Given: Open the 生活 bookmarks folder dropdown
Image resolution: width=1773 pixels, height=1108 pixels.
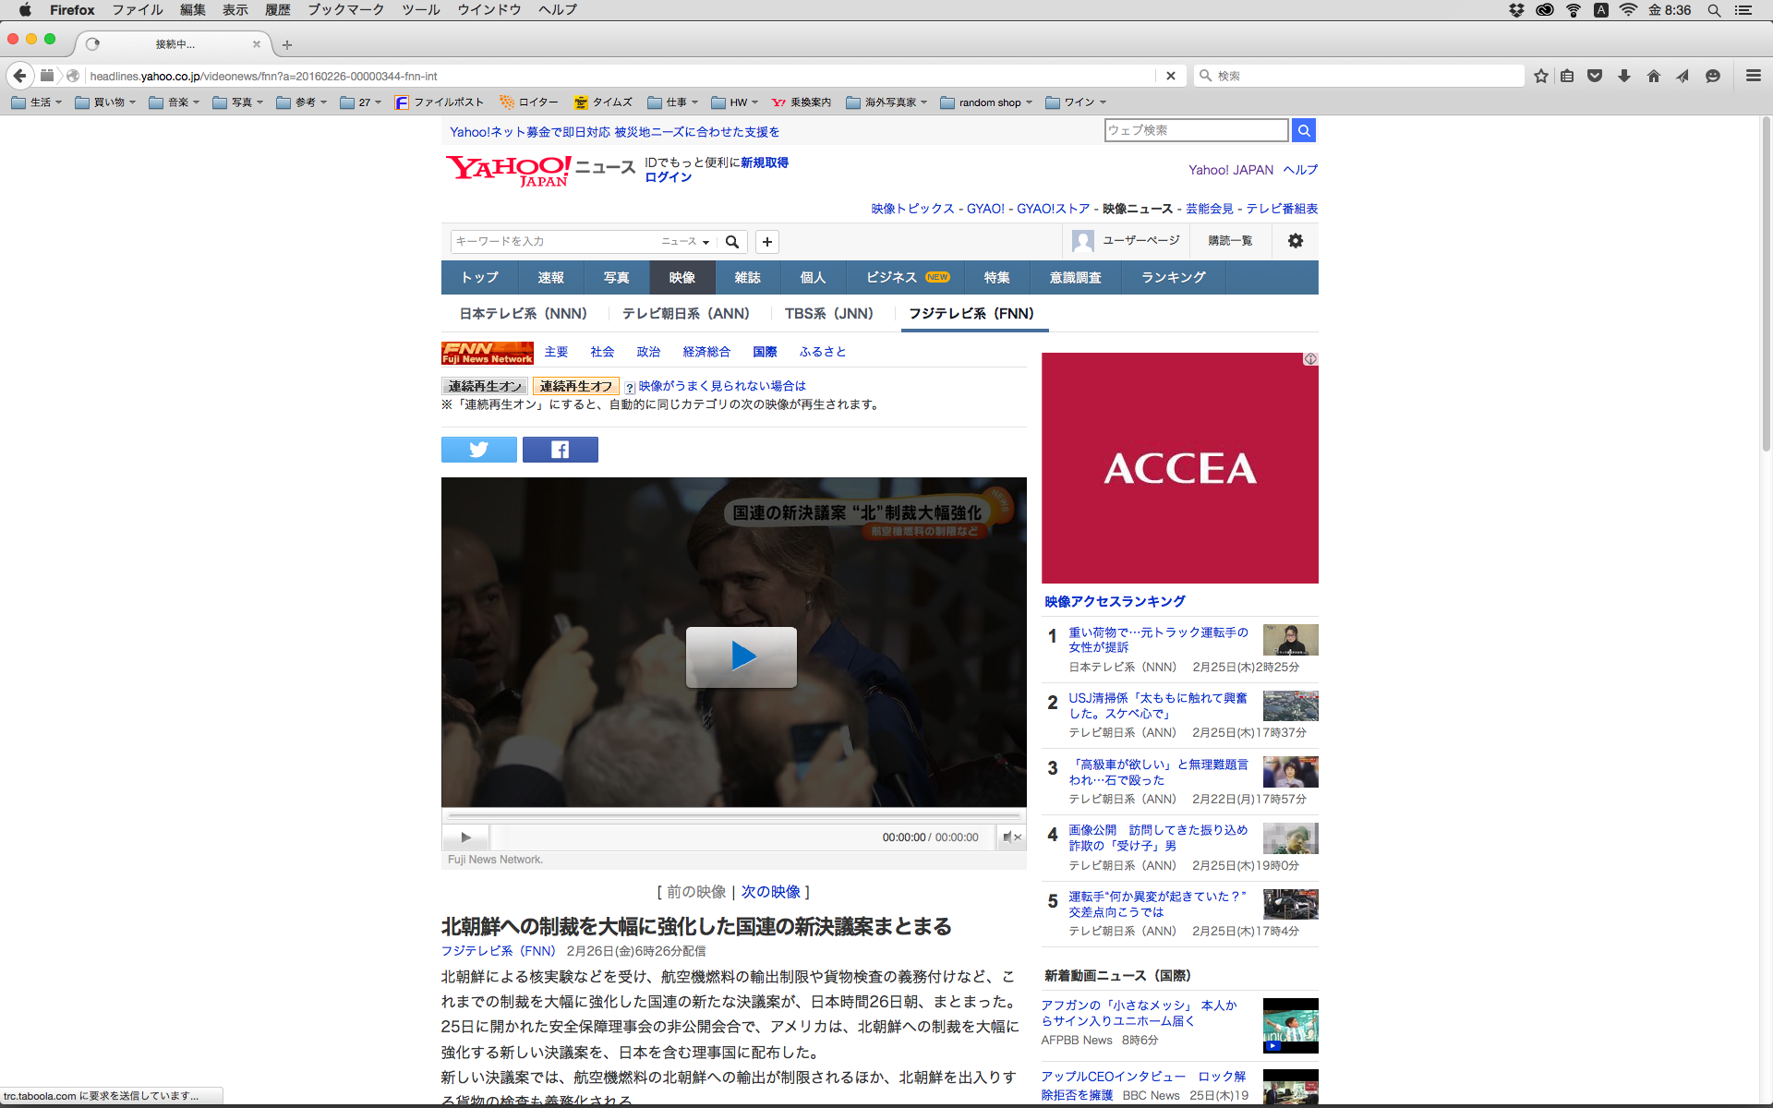Looking at the screenshot, I should coord(37,102).
